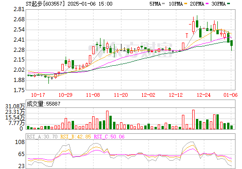Click the 20PMA legend label
242x169 pixels.
coord(197,4)
